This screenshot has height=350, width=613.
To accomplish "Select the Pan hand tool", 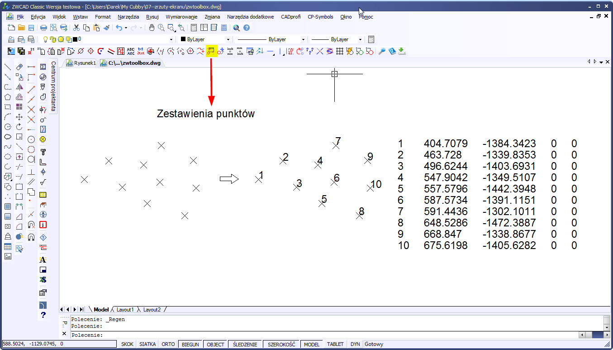I will (x=152, y=28).
